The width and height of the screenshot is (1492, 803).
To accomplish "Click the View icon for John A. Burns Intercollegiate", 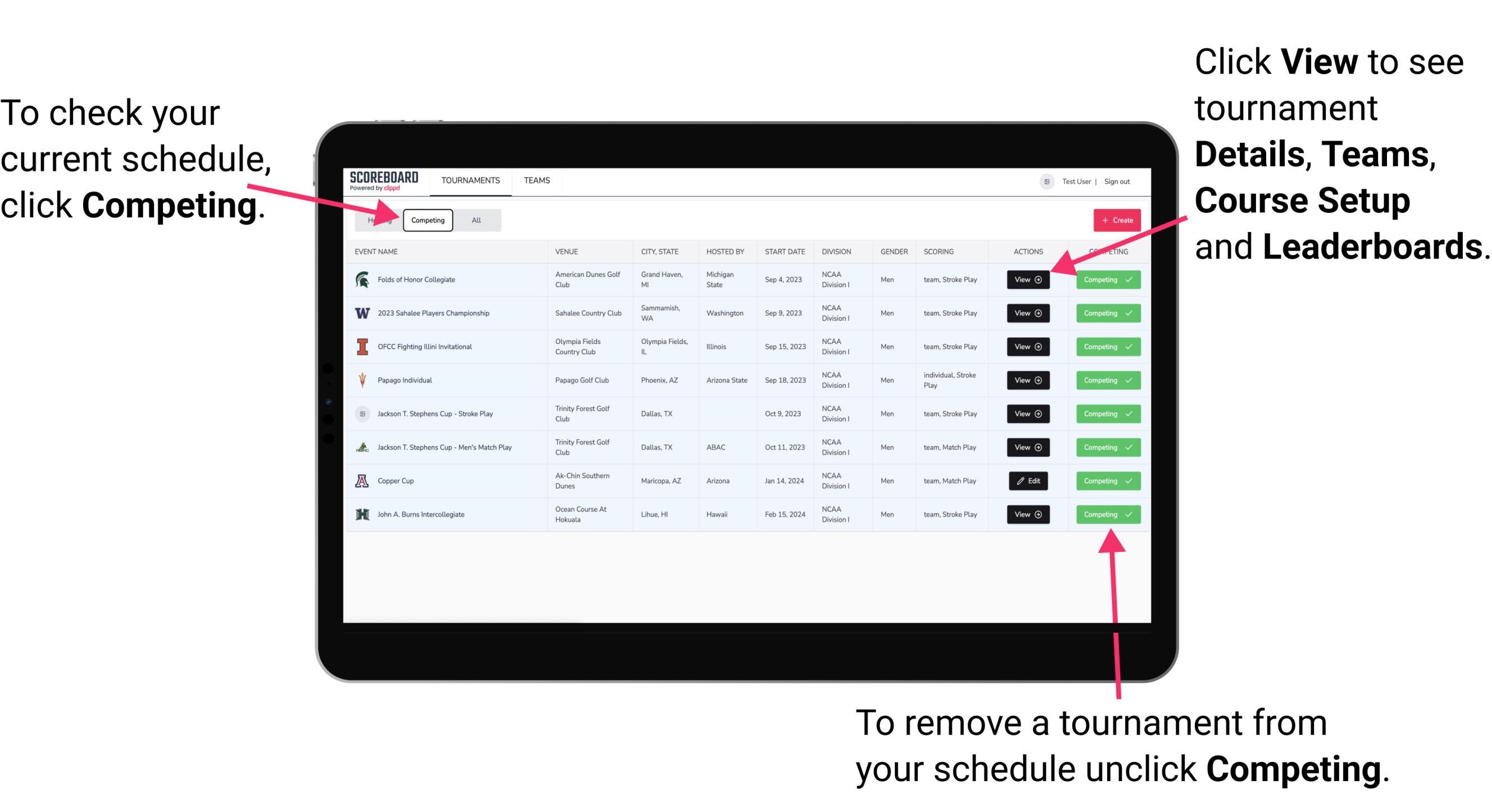I will 1027,514.
